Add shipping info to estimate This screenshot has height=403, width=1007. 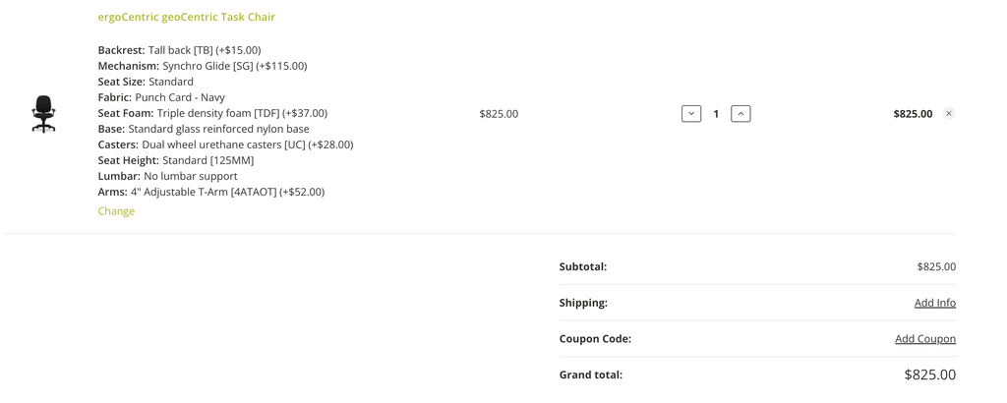[x=935, y=303]
